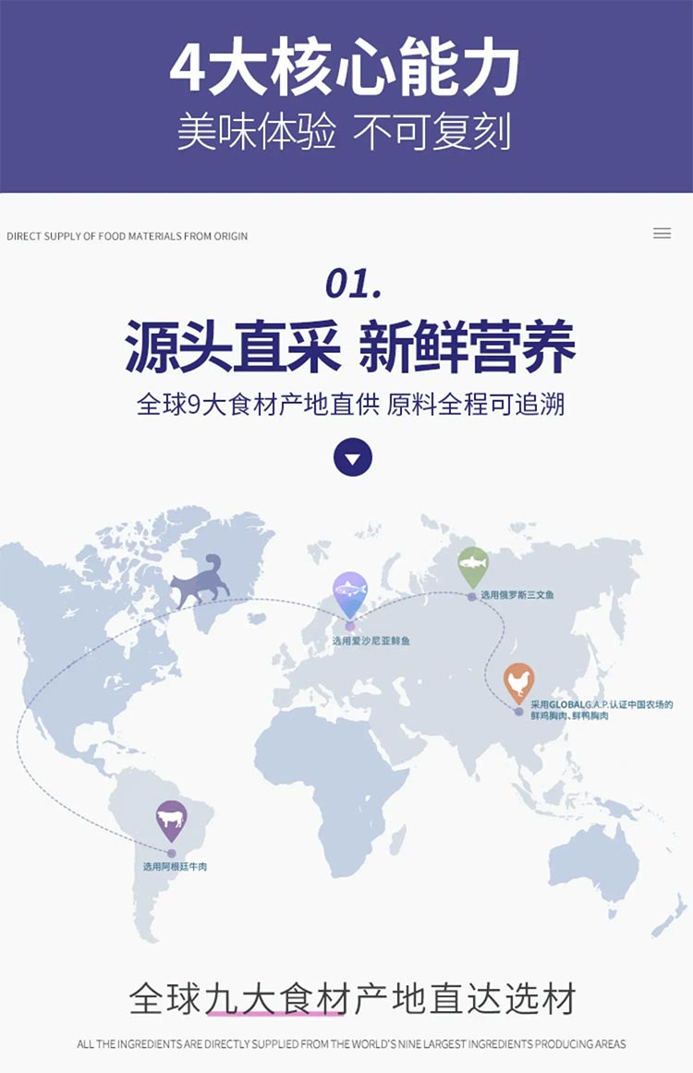Open the hamburger menu icon
Image resolution: width=693 pixels, height=1073 pixels.
pyautogui.click(x=662, y=234)
